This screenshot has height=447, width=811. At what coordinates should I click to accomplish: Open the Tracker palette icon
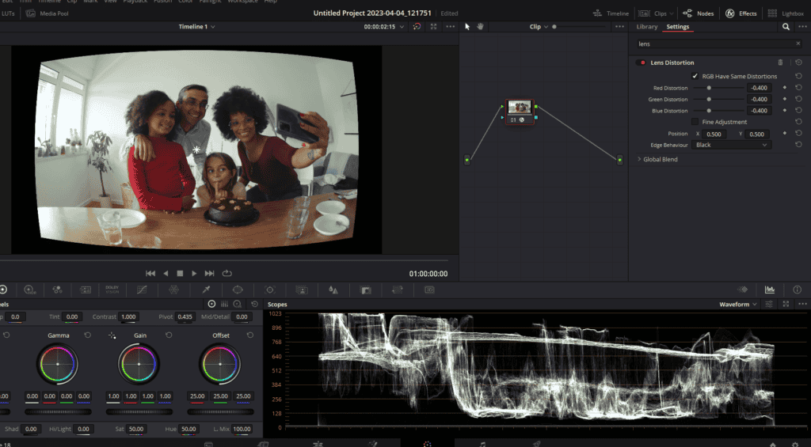(x=270, y=290)
